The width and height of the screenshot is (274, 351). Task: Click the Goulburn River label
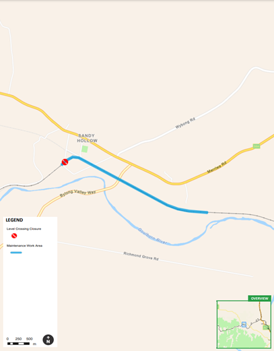click(x=152, y=236)
